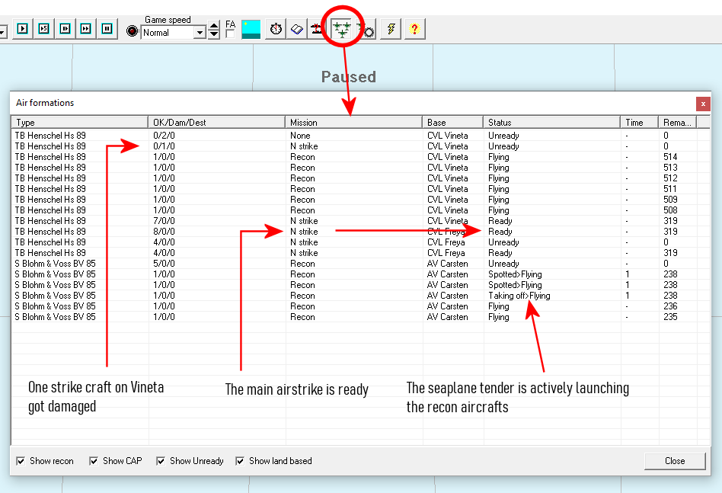Viewport: 722px width, 493px height.
Task: Sort by the Status column header
Action: [551, 122]
